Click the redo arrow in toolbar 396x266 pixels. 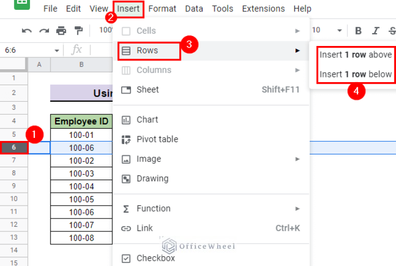44,31
